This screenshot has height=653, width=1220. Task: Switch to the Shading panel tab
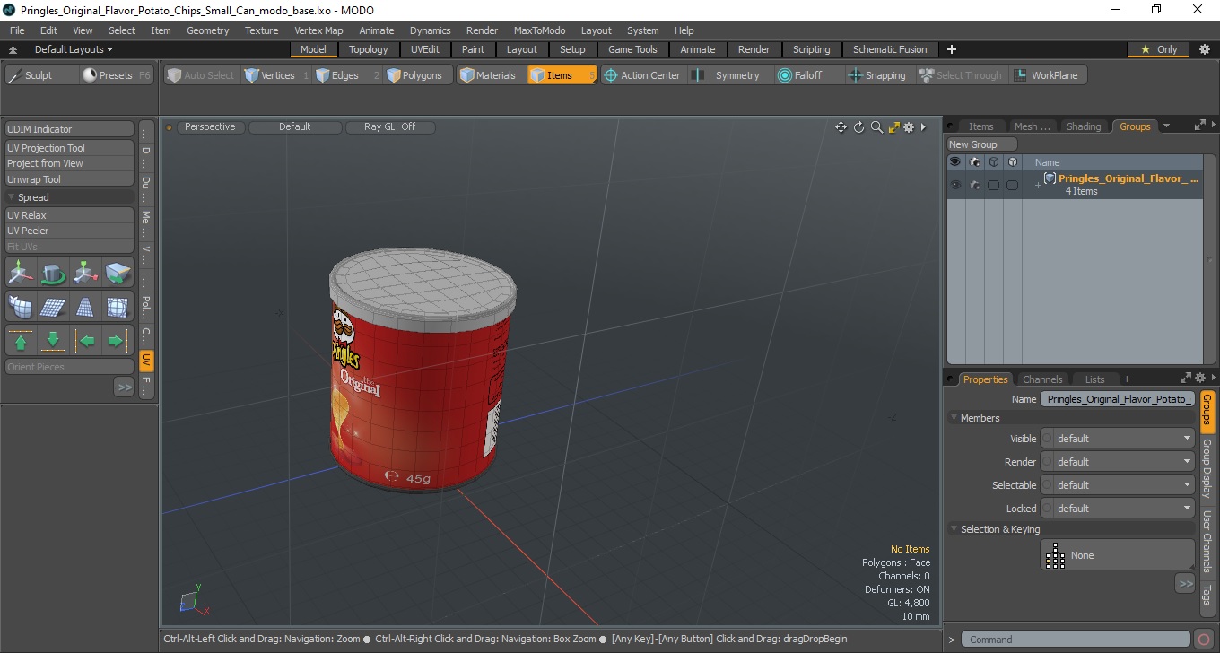click(1083, 126)
